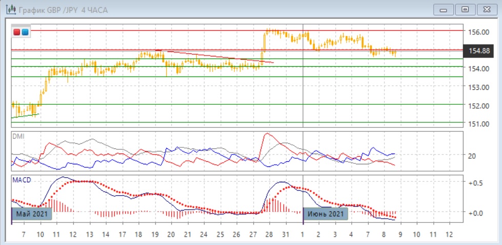Click the +0.5 MACD scale label

(x=476, y=183)
